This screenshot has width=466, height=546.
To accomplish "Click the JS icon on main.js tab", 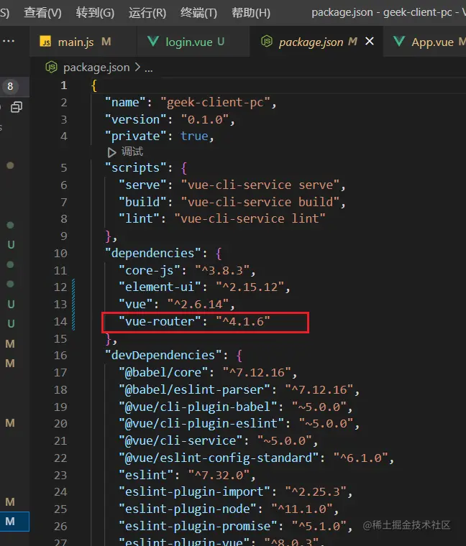I will (x=45, y=42).
